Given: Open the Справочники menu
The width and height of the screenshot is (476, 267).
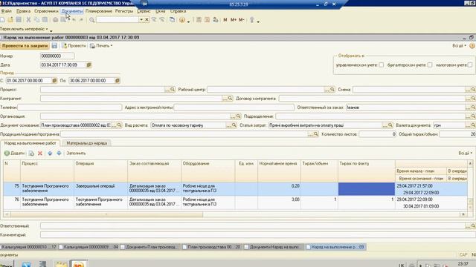Looking at the screenshot, I should pyautogui.click(x=46, y=11).
